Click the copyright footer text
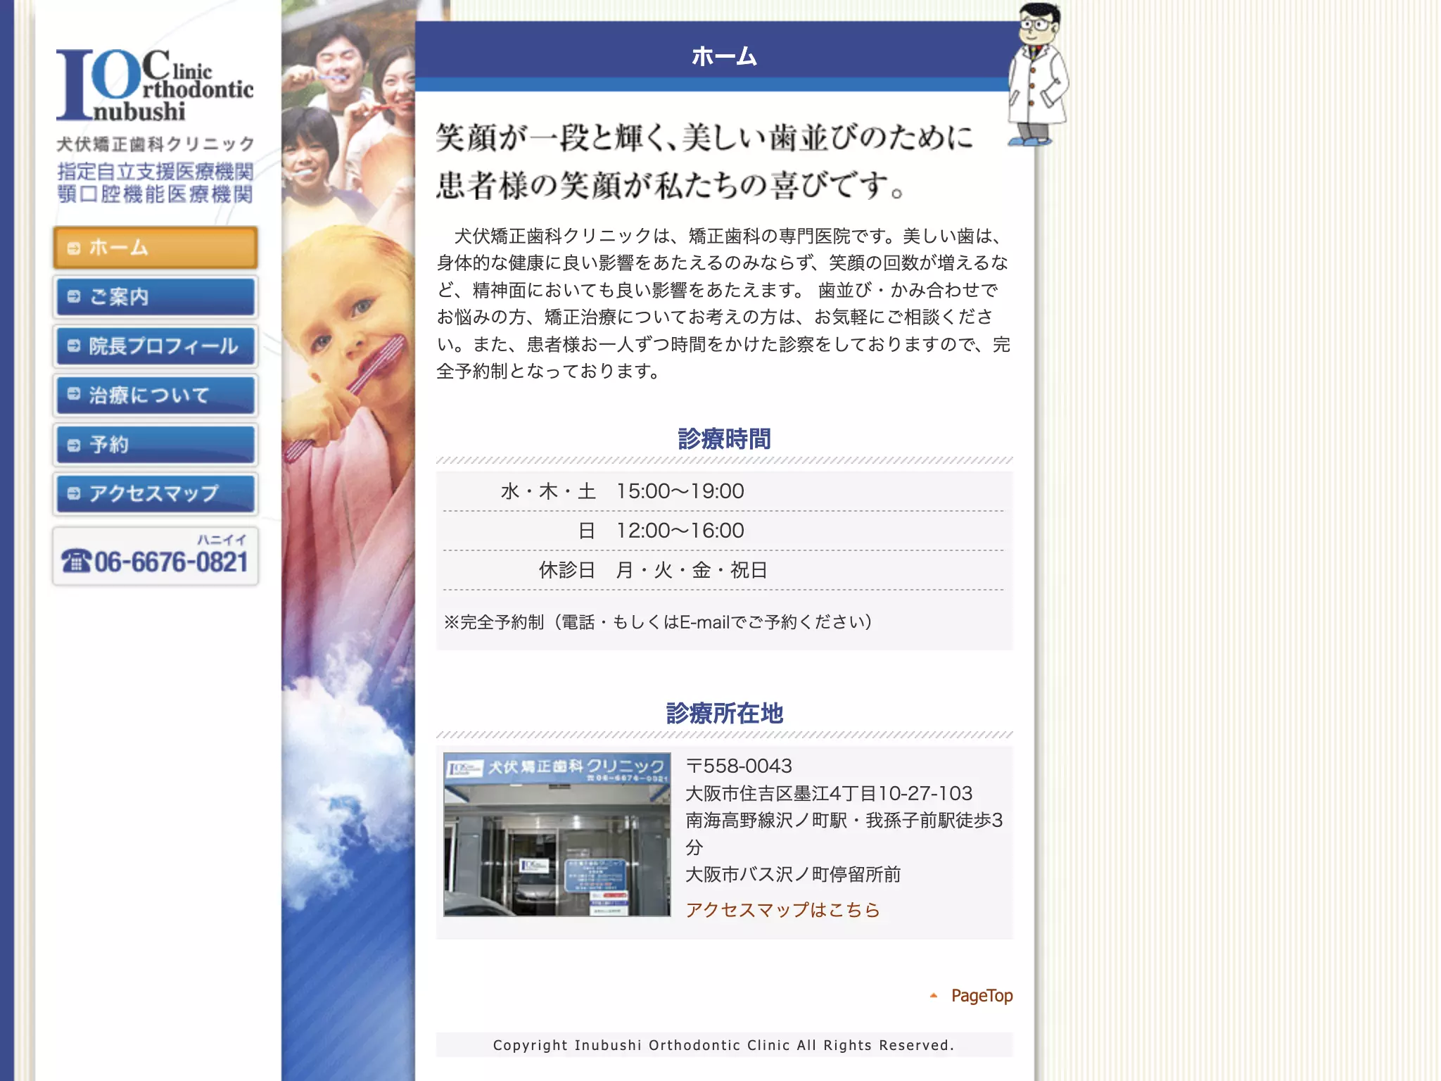Viewport: 1441px width, 1081px height. pos(724,1045)
